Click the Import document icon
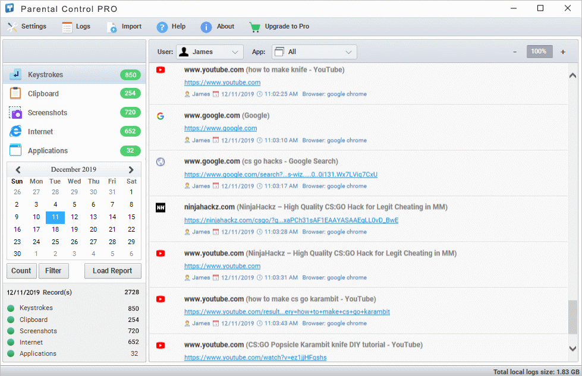The image size is (582, 376). (112, 27)
